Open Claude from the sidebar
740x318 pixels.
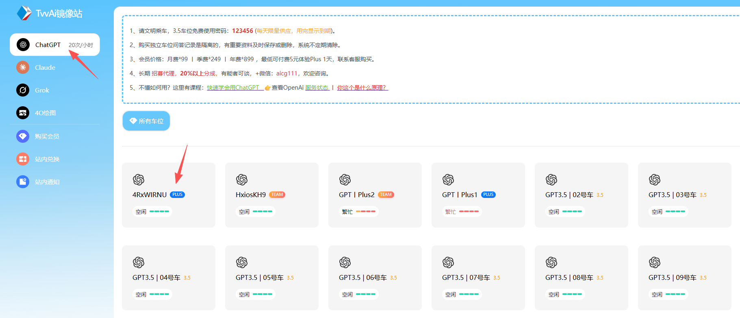pos(45,67)
